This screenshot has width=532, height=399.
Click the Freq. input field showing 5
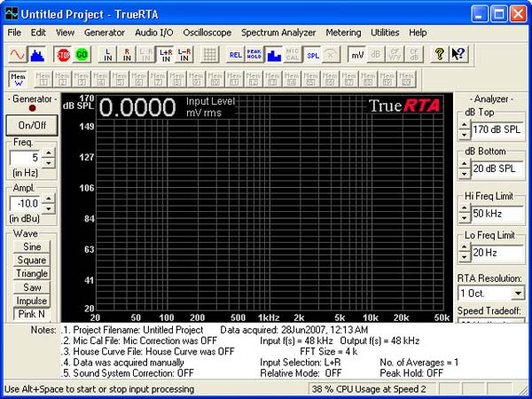25,158
